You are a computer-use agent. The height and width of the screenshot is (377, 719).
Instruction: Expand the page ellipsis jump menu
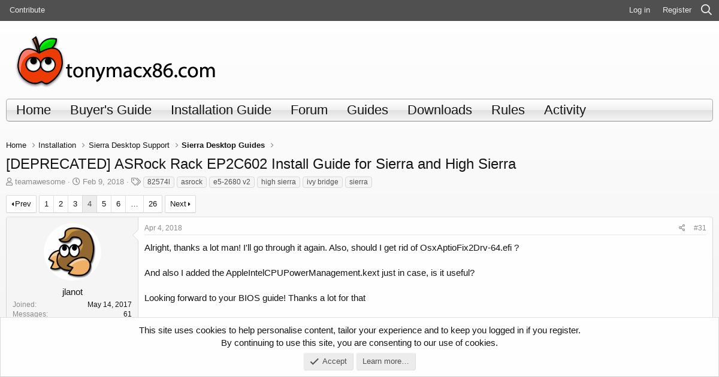coord(134,204)
